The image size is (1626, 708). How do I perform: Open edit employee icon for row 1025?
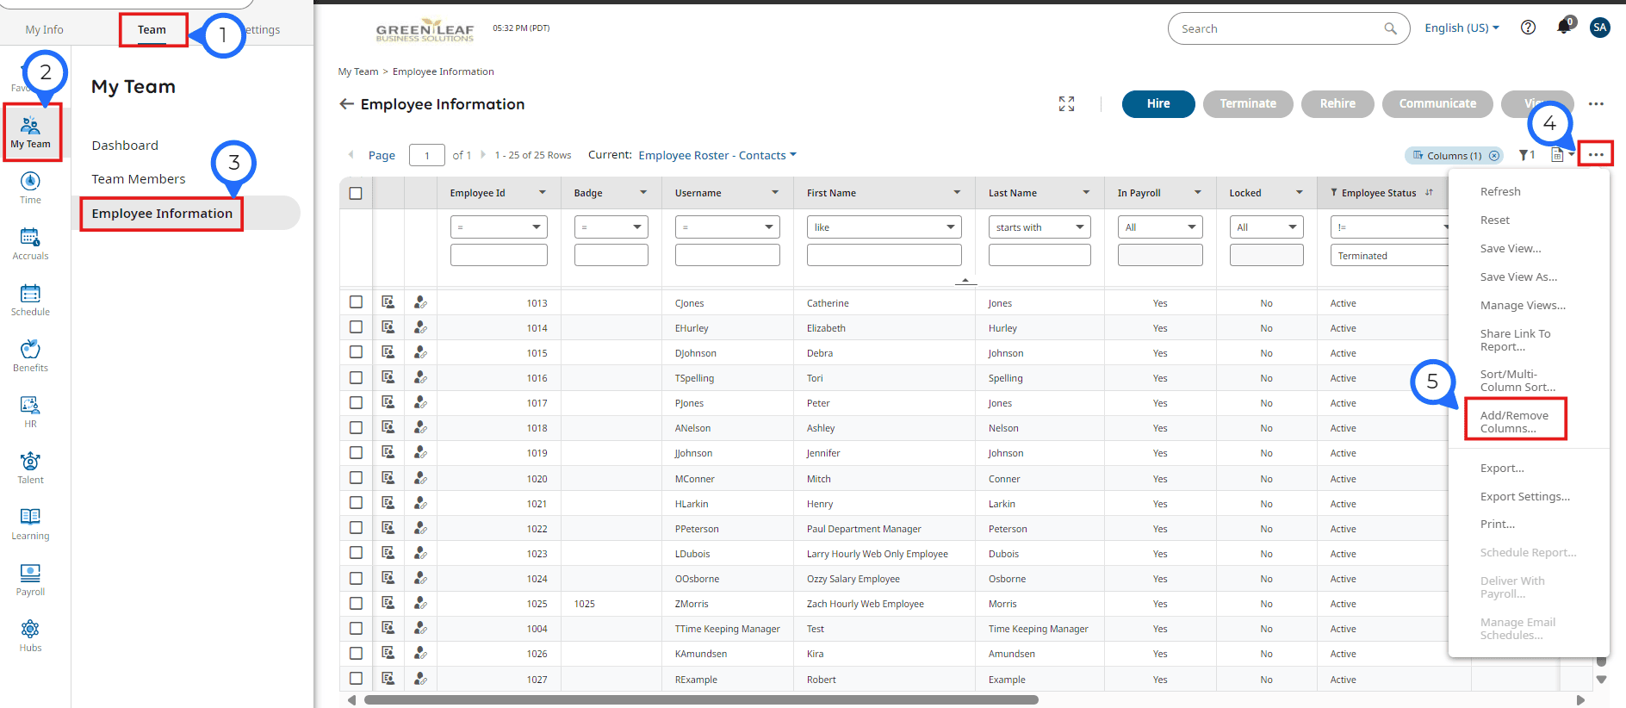click(x=420, y=603)
